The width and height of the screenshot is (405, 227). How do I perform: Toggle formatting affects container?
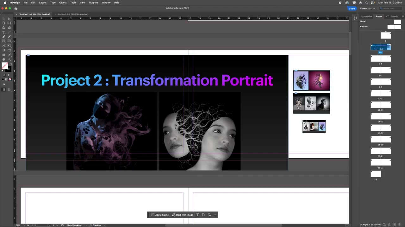point(4,75)
